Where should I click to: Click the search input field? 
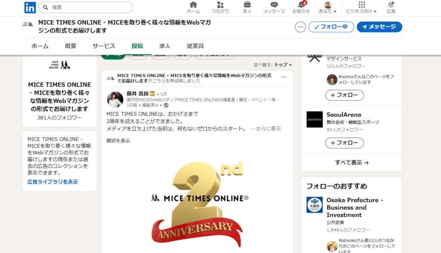pyautogui.click(x=86, y=7)
